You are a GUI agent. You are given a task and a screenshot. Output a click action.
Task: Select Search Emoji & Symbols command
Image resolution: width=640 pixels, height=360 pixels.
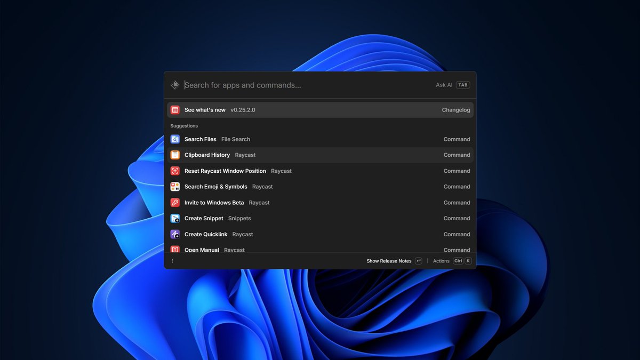320,187
